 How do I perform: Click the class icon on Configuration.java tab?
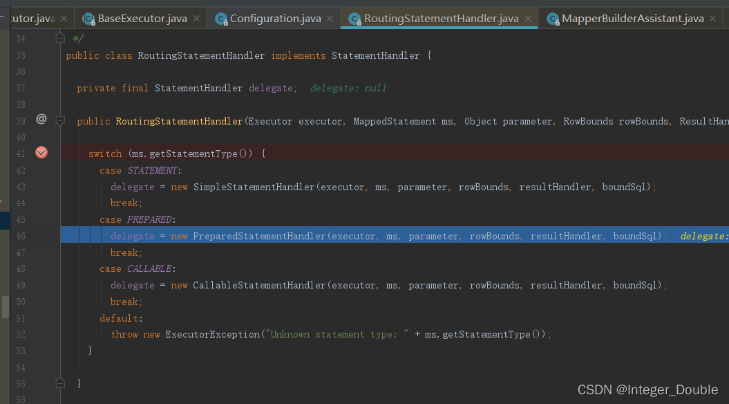coord(222,19)
